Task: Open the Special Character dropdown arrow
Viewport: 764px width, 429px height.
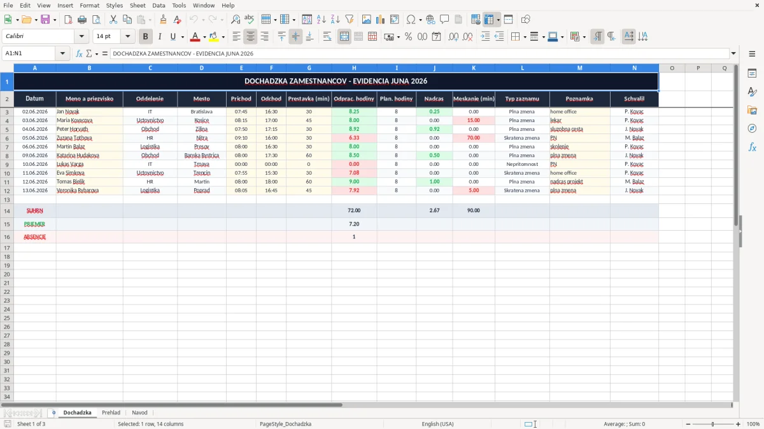Action: [421, 20]
